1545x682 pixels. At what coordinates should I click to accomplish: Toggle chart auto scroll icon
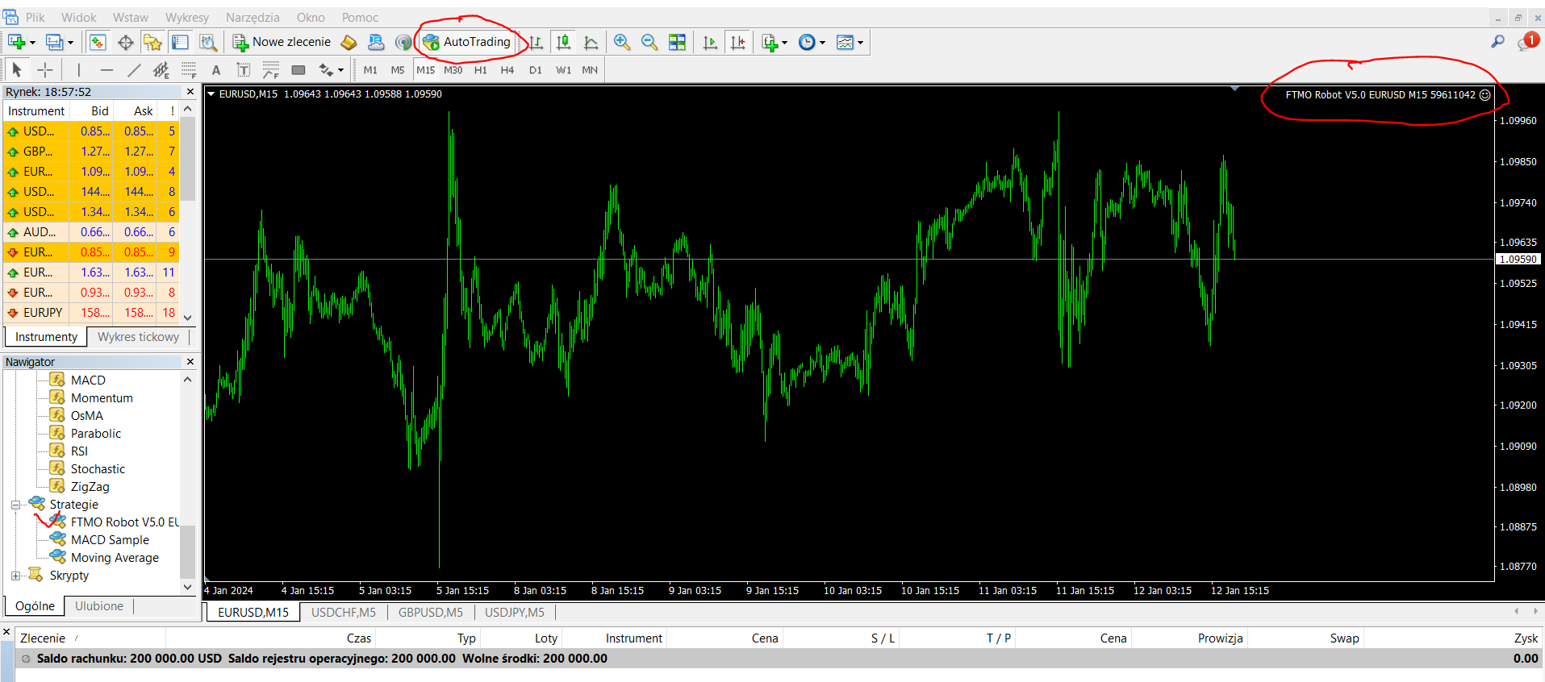click(x=710, y=42)
